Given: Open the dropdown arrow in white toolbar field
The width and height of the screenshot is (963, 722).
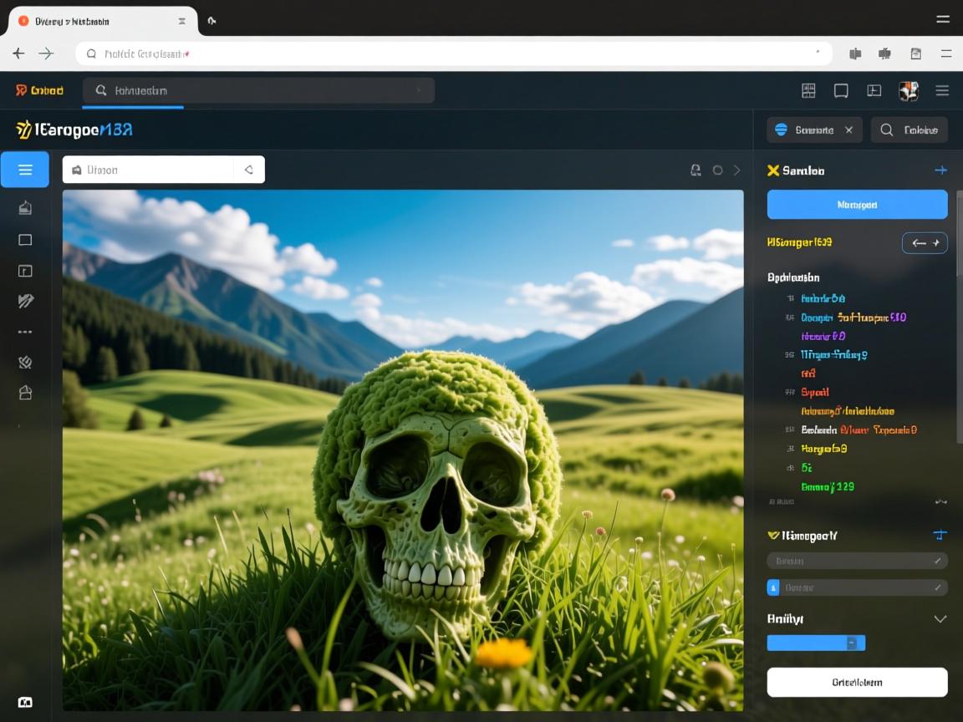Looking at the screenshot, I should (248, 170).
